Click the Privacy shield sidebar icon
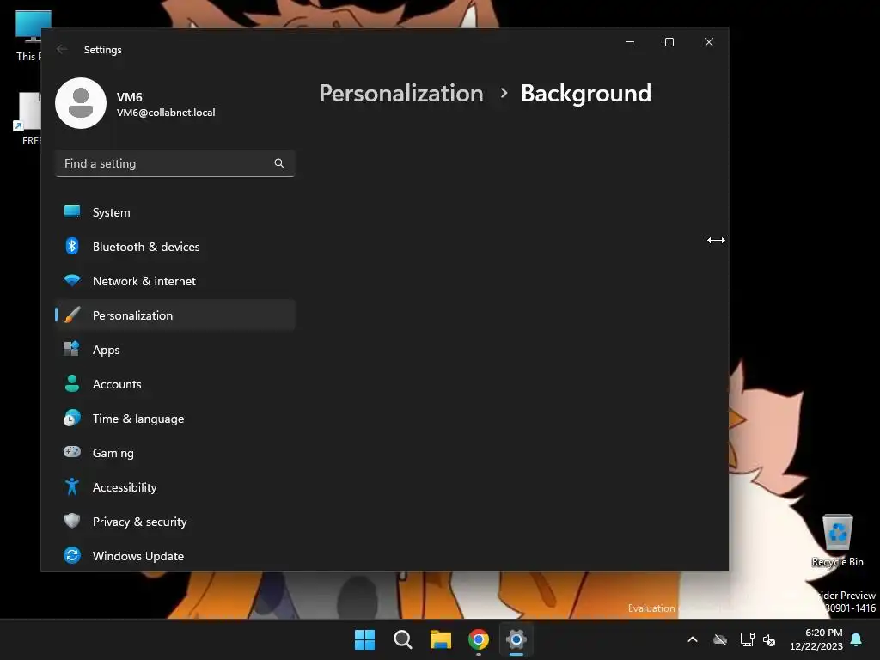 [x=72, y=521]
